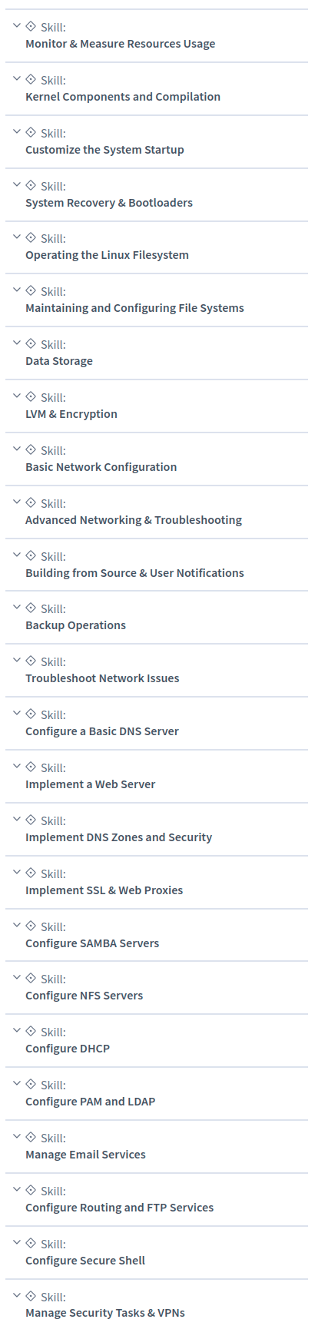Screen dimensions: 315x1329
Task: Click the skill diamond icon for Implement DNS Zones and Security
Action: coord(31,820)
